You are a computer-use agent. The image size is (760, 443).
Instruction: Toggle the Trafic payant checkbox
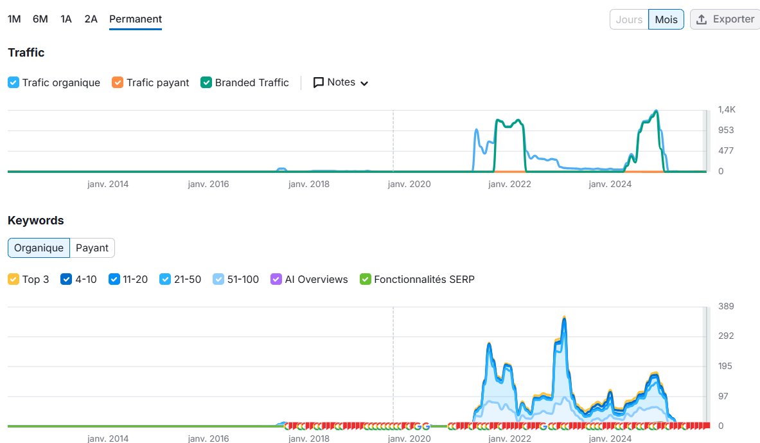pos(118,82)
